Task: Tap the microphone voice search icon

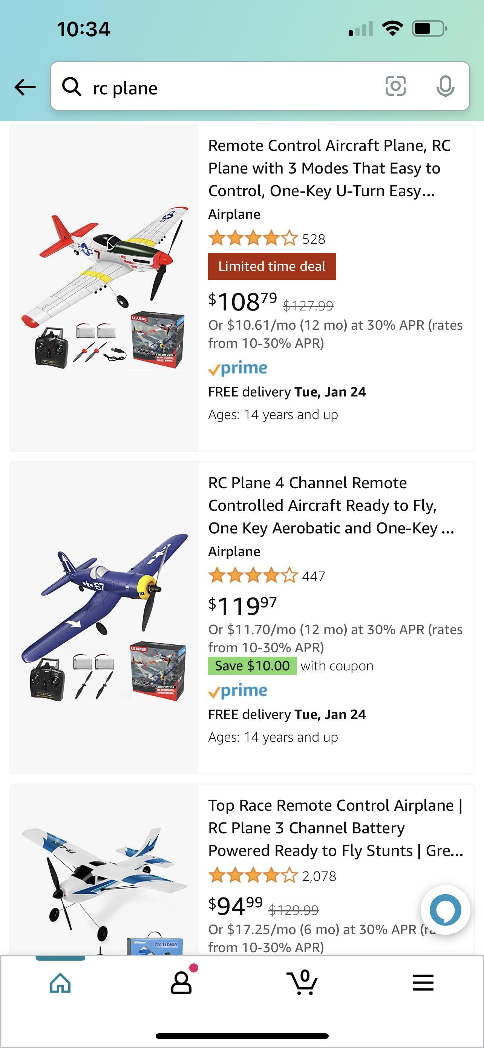Action: coord(445,86)
